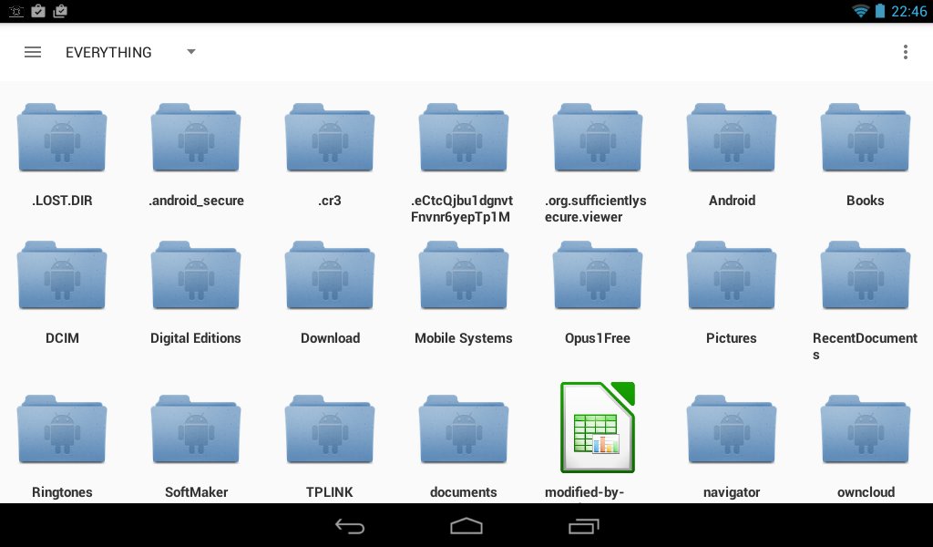Click the Download folder name label
Screen dimensions: 933x547
(x=330, y=338)
